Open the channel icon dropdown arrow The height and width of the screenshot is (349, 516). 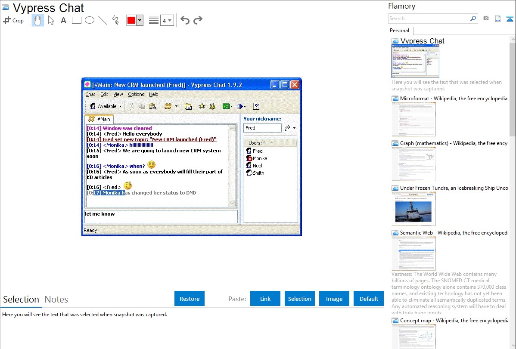pos(177,106)
